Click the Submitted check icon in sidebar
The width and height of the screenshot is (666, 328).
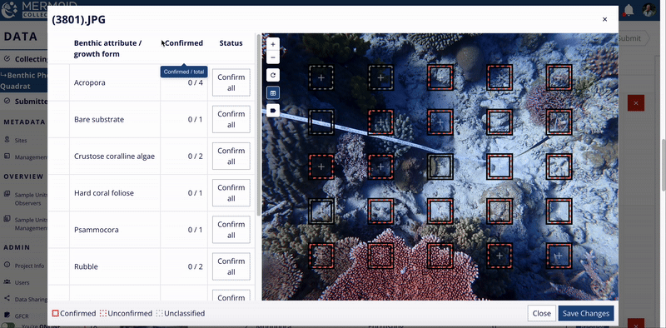pyautogui.click(x=7, y=101)
